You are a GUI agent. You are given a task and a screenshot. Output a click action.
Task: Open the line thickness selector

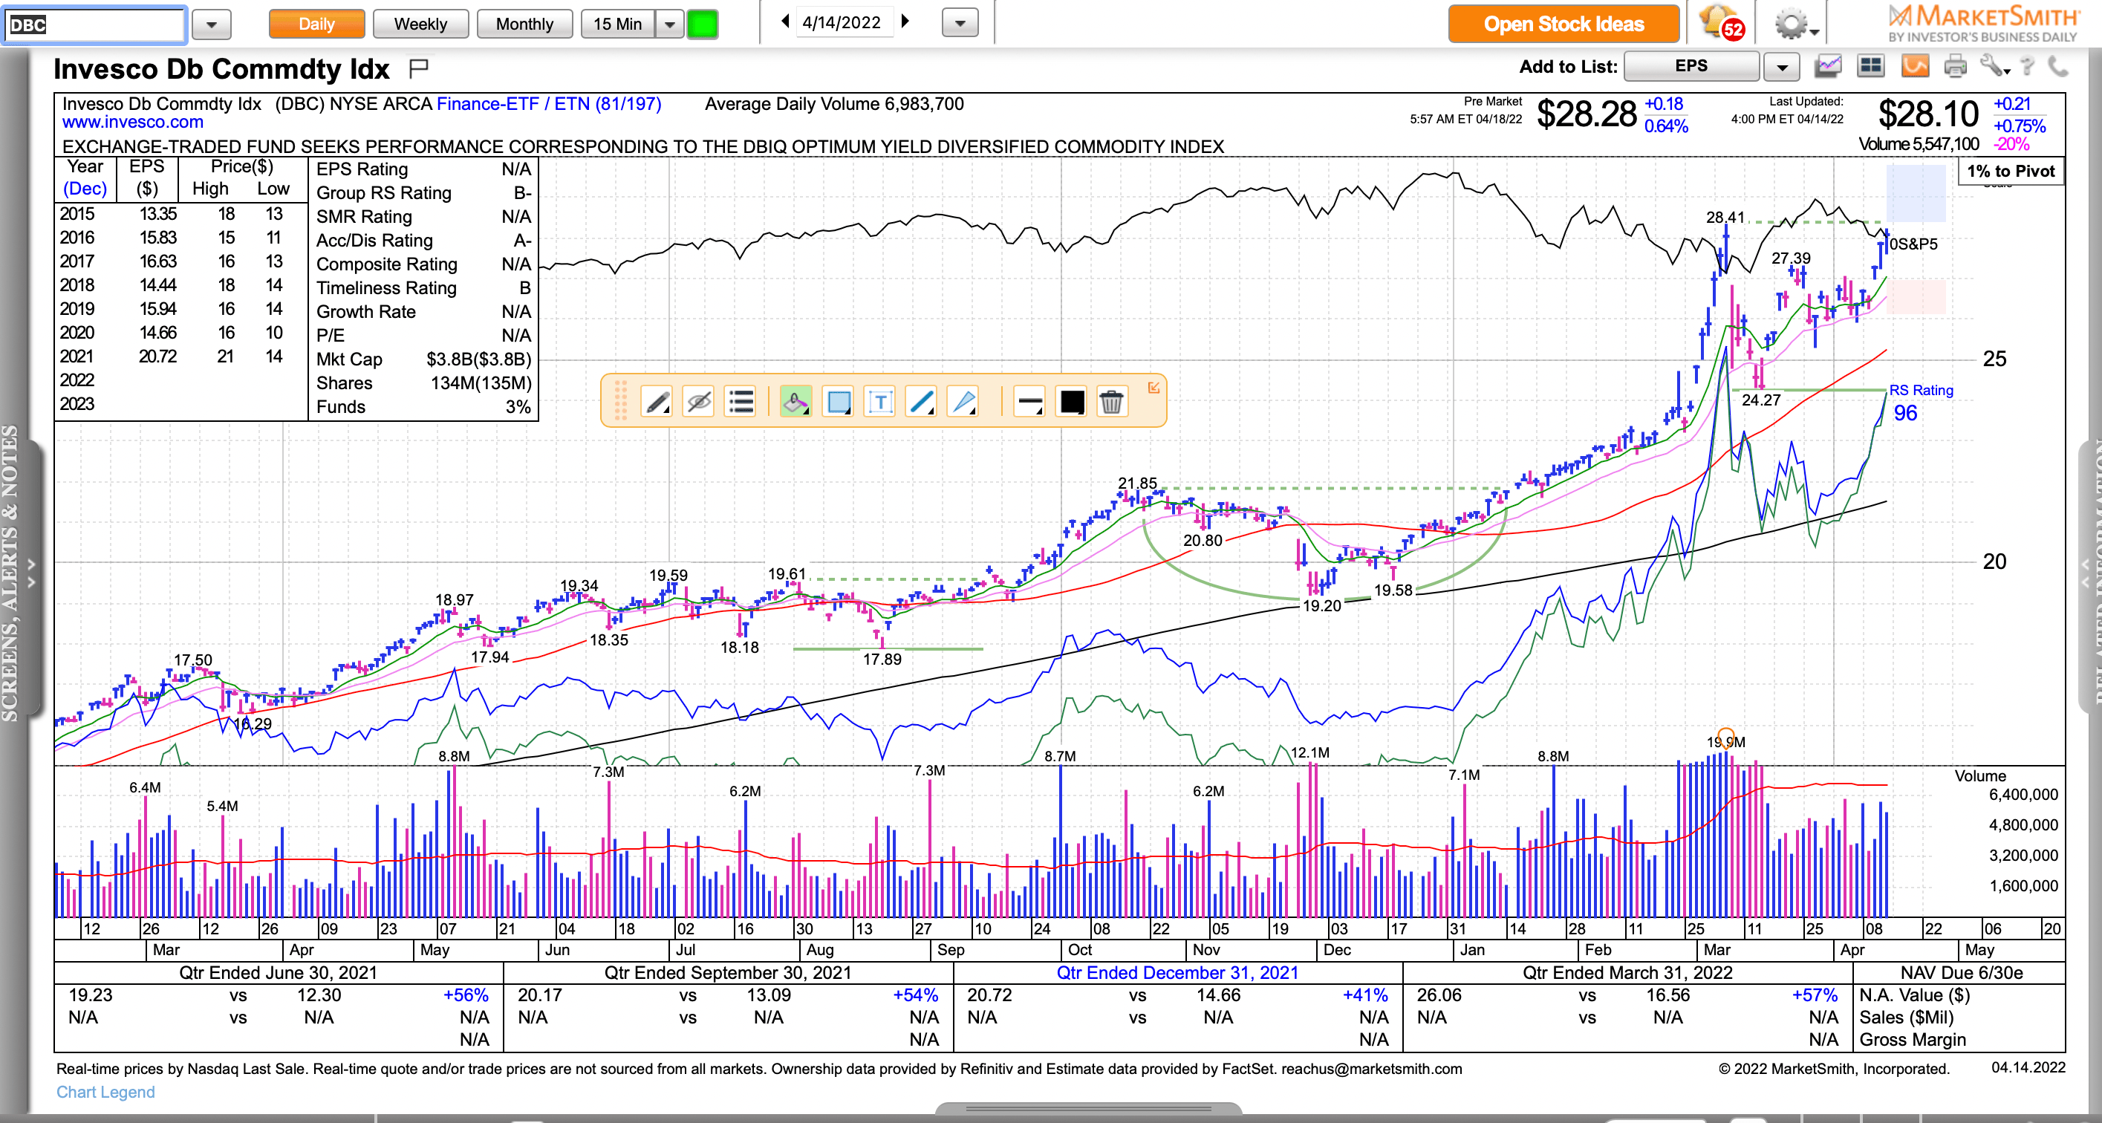click(x=1029, y=402)
